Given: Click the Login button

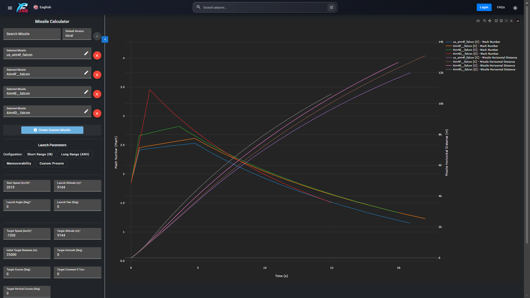Looking at the screenshot, I should tap(484, 7).
